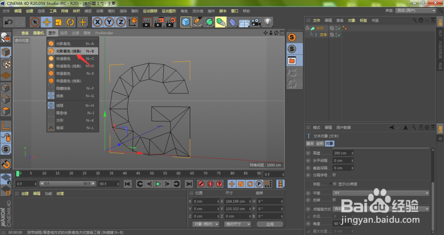This screenshot has width=444, height=235.
Task: Toggle the 反转 checkbox
Action: click(334, 200)
